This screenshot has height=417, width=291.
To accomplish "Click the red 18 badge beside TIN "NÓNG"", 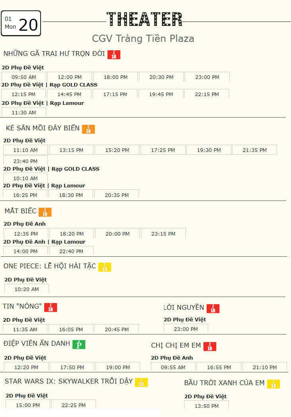I will coord(51,307).
